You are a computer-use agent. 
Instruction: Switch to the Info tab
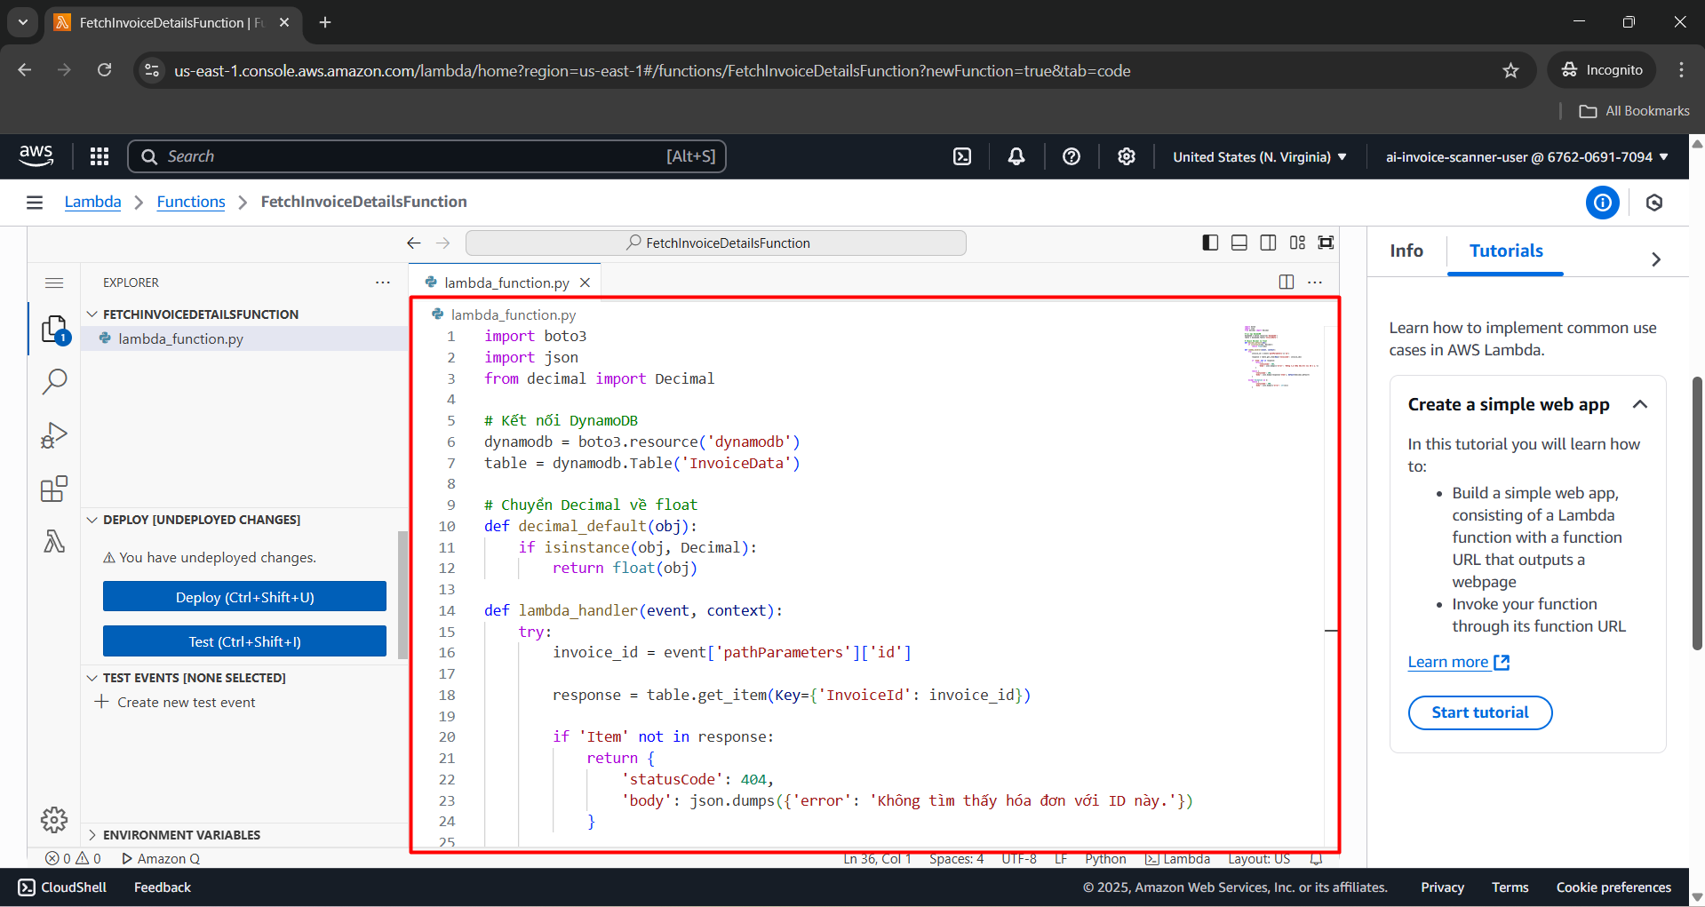tap(1405, 251)
